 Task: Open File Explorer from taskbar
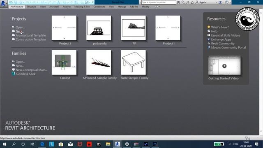coord(108,144)
